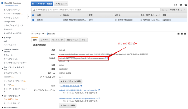188x109 pixels.
Task: Open Elastic IP in sidebar
Action: coord(7,77)
